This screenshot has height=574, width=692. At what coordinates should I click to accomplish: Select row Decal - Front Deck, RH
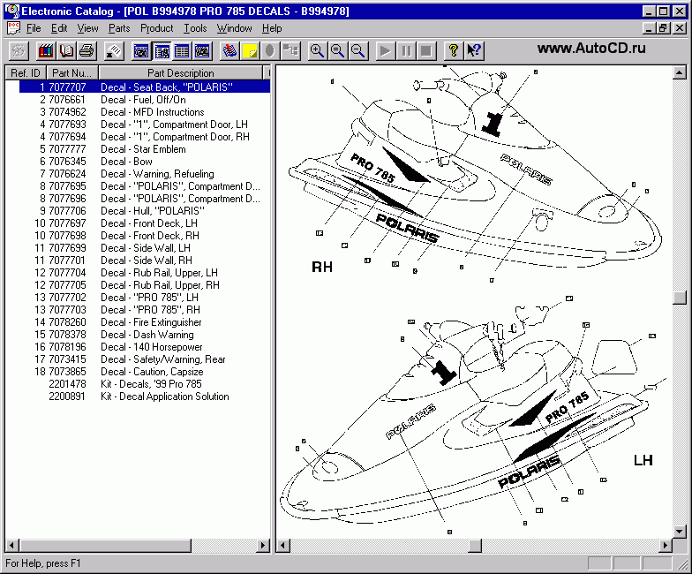tap(138, 236)
